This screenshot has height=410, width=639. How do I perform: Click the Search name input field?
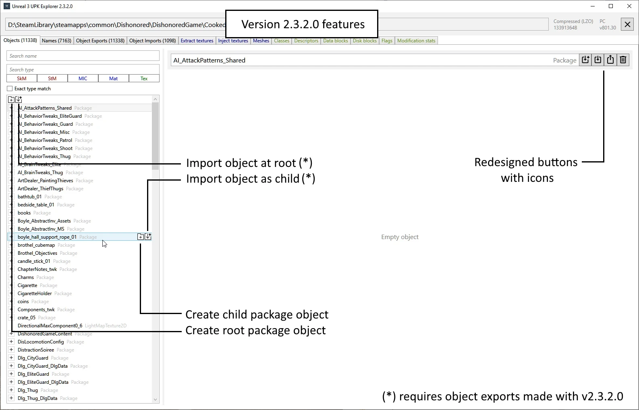pos(83,56)
